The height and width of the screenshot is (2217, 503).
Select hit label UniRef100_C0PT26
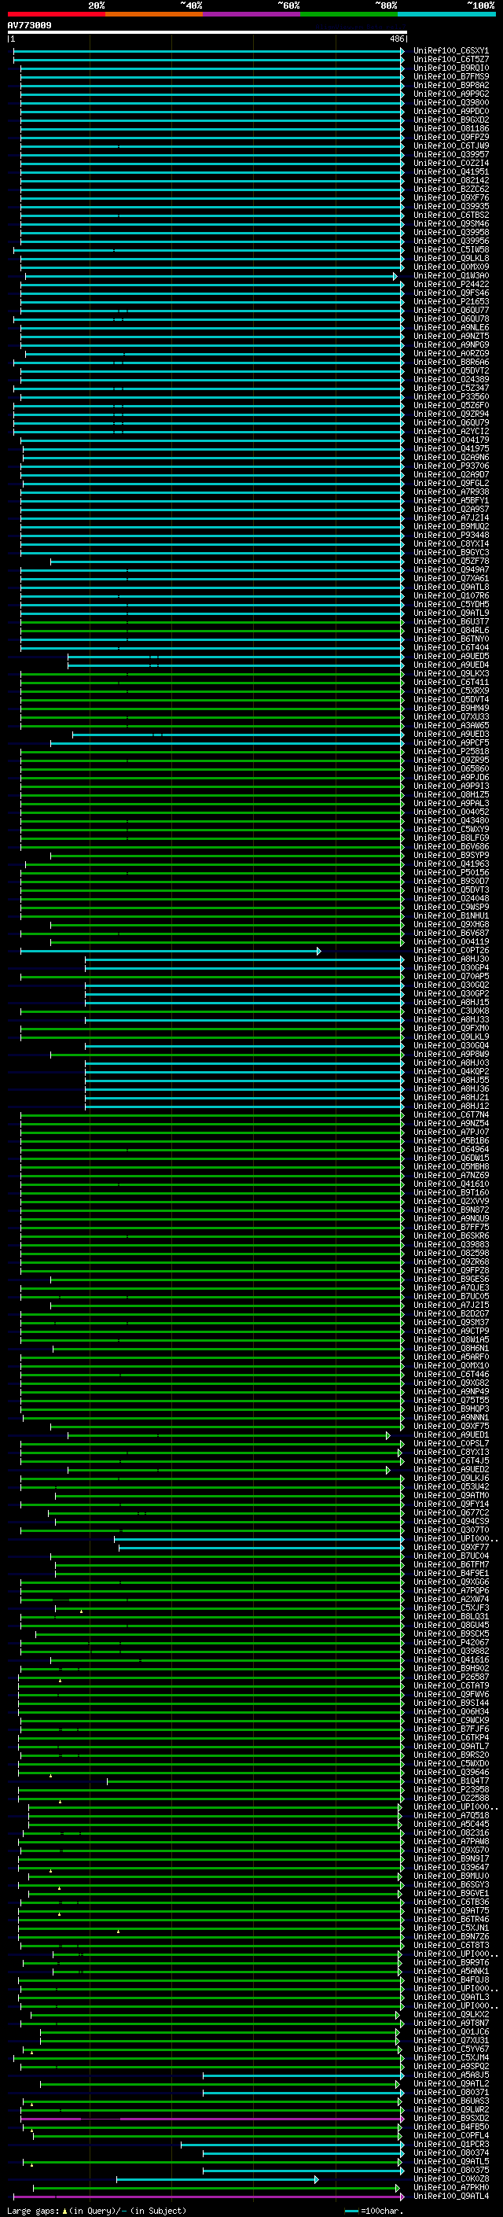click(450, 951)
